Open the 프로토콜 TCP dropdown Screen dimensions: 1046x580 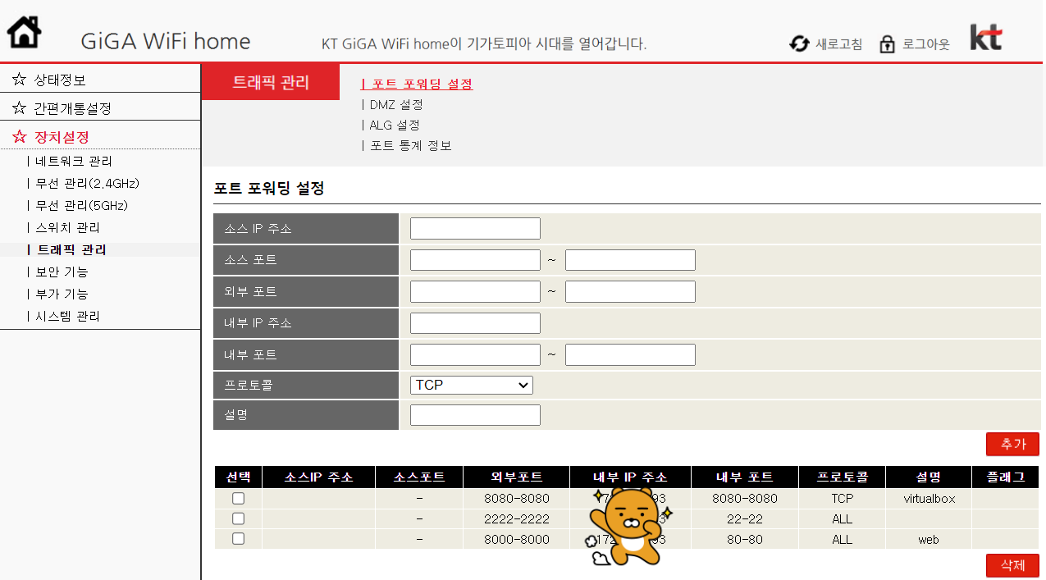coord(472,385)
